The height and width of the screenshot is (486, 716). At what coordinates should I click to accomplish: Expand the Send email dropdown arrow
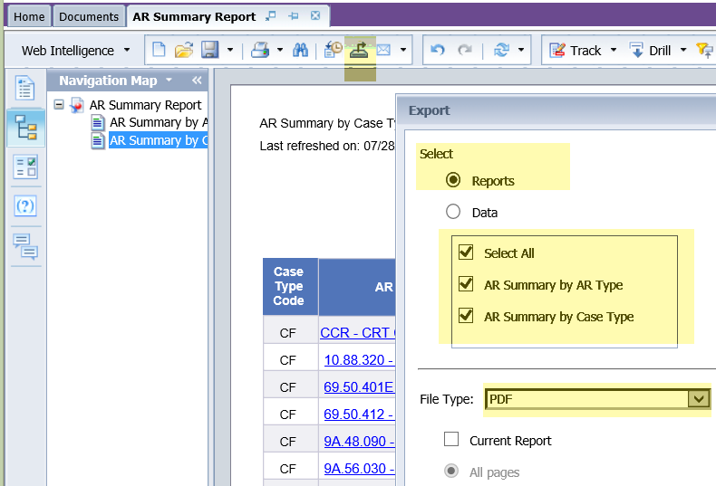pyautogui.click(x=403, y=50)
